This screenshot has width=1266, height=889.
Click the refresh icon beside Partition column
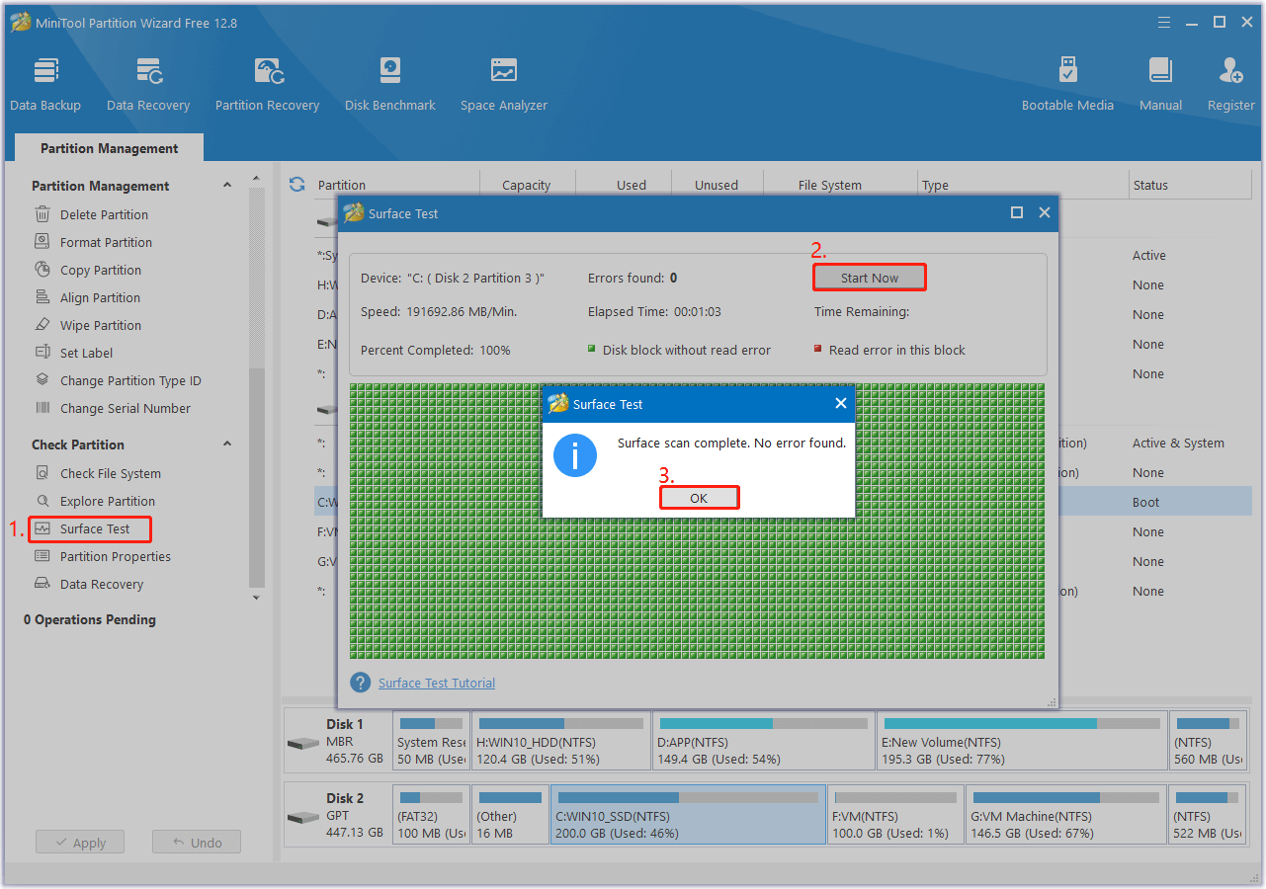click(x=296, y=185)
